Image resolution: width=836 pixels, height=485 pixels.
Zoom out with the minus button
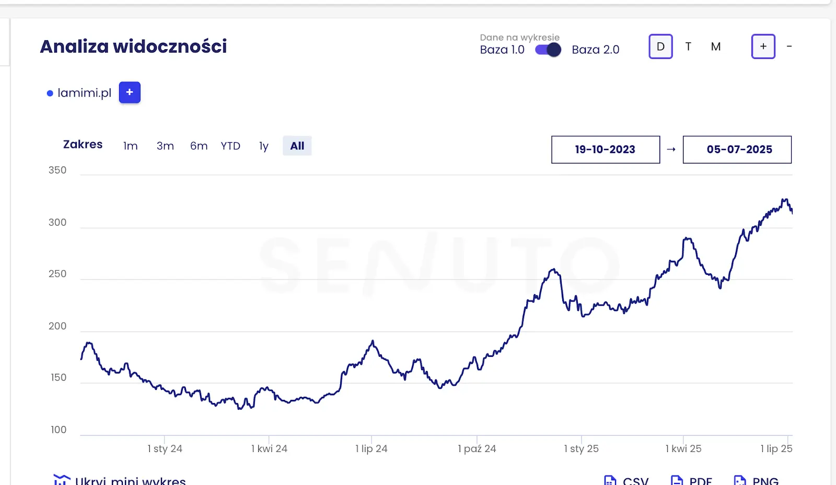(789, 47)
